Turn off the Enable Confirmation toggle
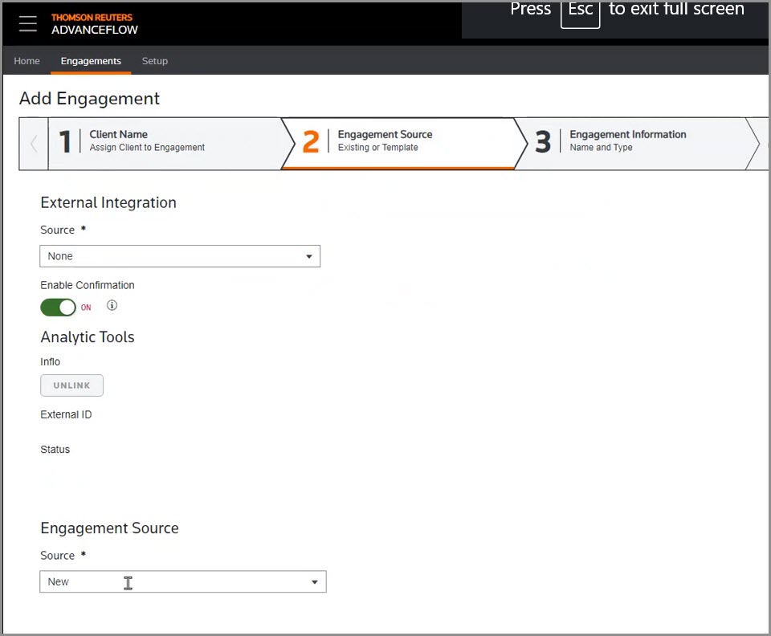Image resolution: width=771 pixels, height=636 pixels. coord(58,308)
